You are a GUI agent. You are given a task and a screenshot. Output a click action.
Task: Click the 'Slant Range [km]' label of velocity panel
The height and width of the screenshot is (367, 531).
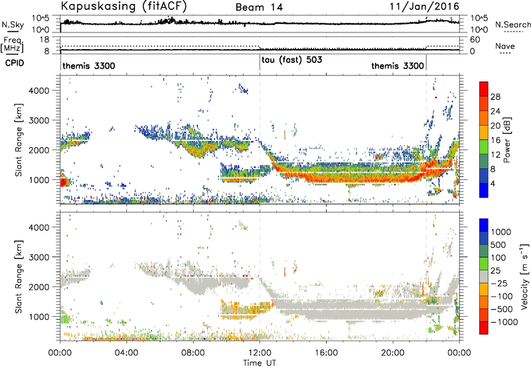pos(19,276)
